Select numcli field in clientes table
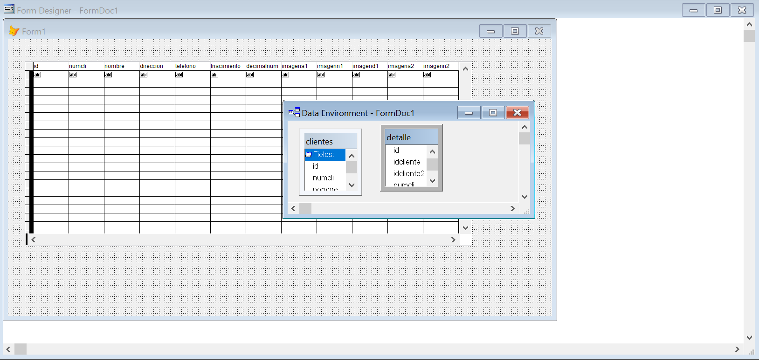Screen dimensions: 759x363 [x=323, y=178]
